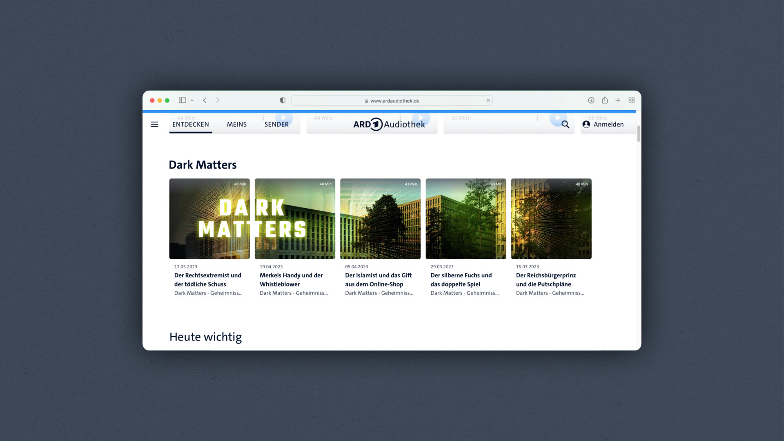Click the date 17.05.2023
Screen dimensions: 784x441
(186, 267)
